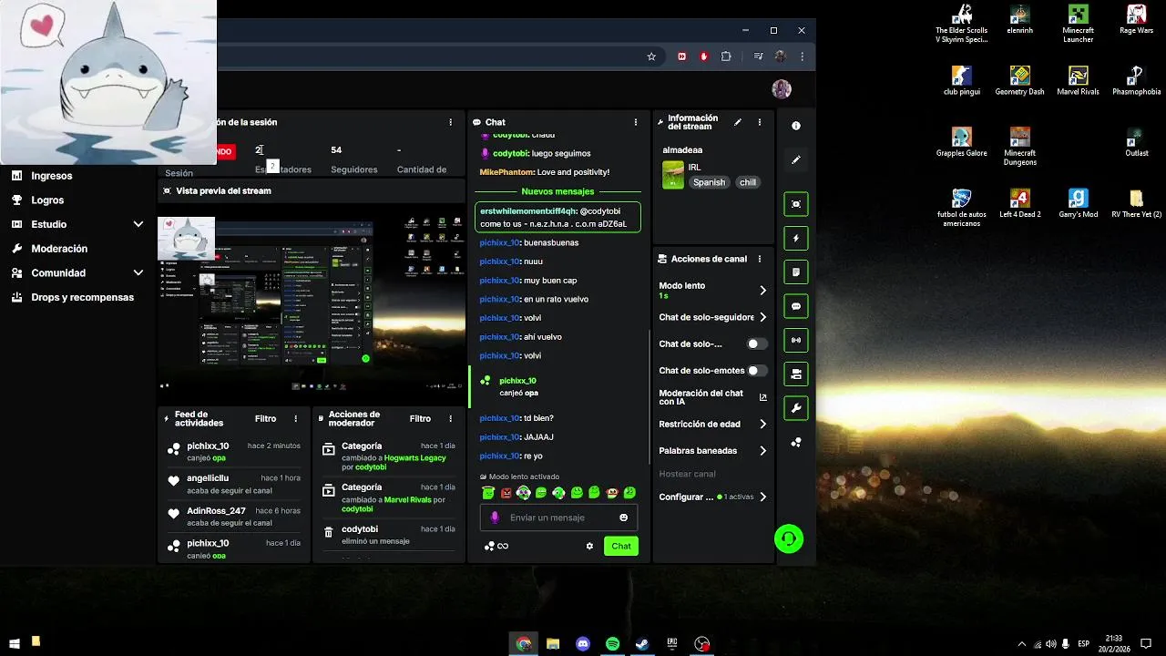Screen dimensions: 1166x656
Task: Click the channel points icon in right toolbar
Action: click(796, 442)
